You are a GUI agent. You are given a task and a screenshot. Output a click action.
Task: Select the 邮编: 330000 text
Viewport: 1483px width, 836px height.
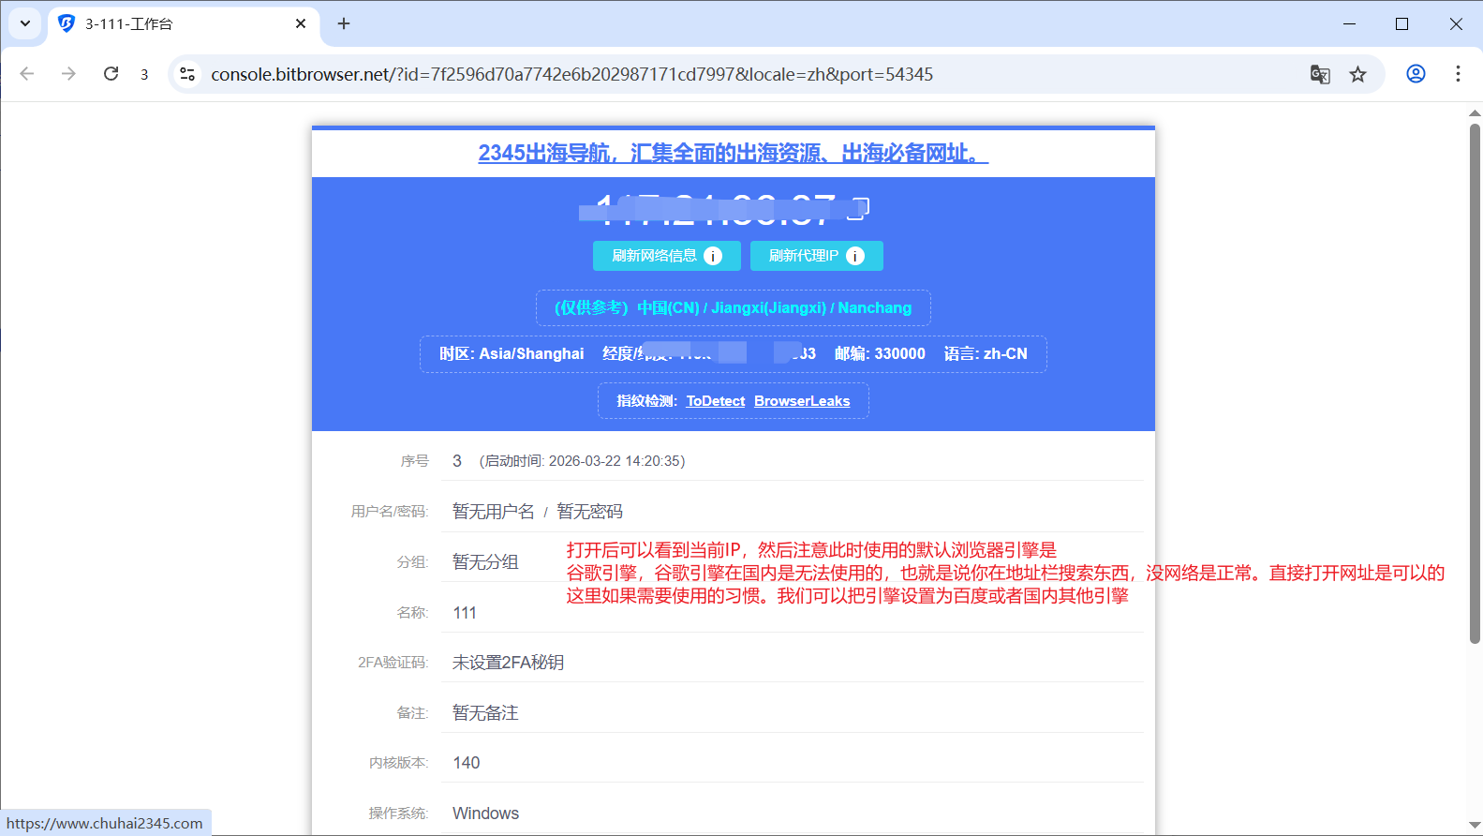pyautogui.click(x=880, y=354)
